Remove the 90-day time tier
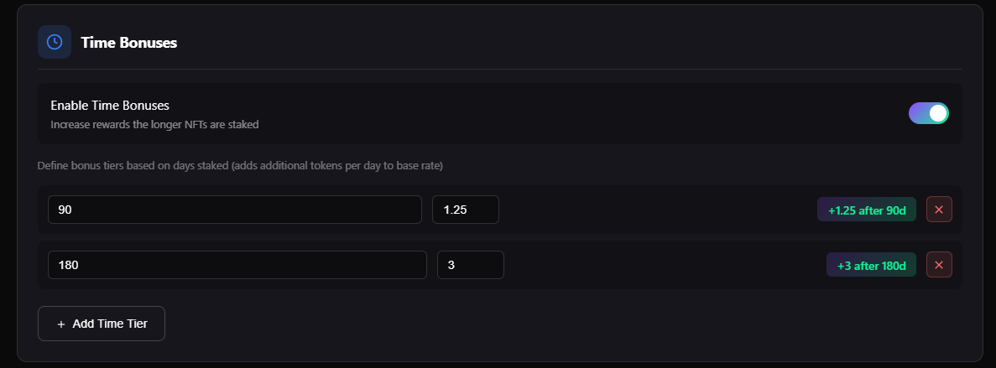The width and height of the screenshot is (996, 368). click(939, 210)
